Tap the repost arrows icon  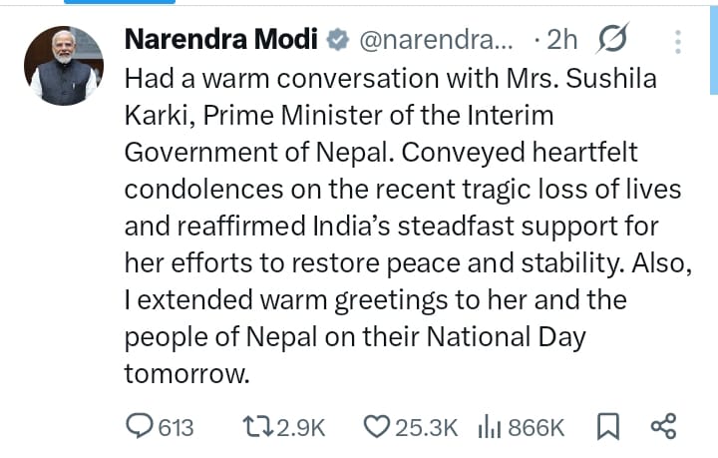coord(258,426)
